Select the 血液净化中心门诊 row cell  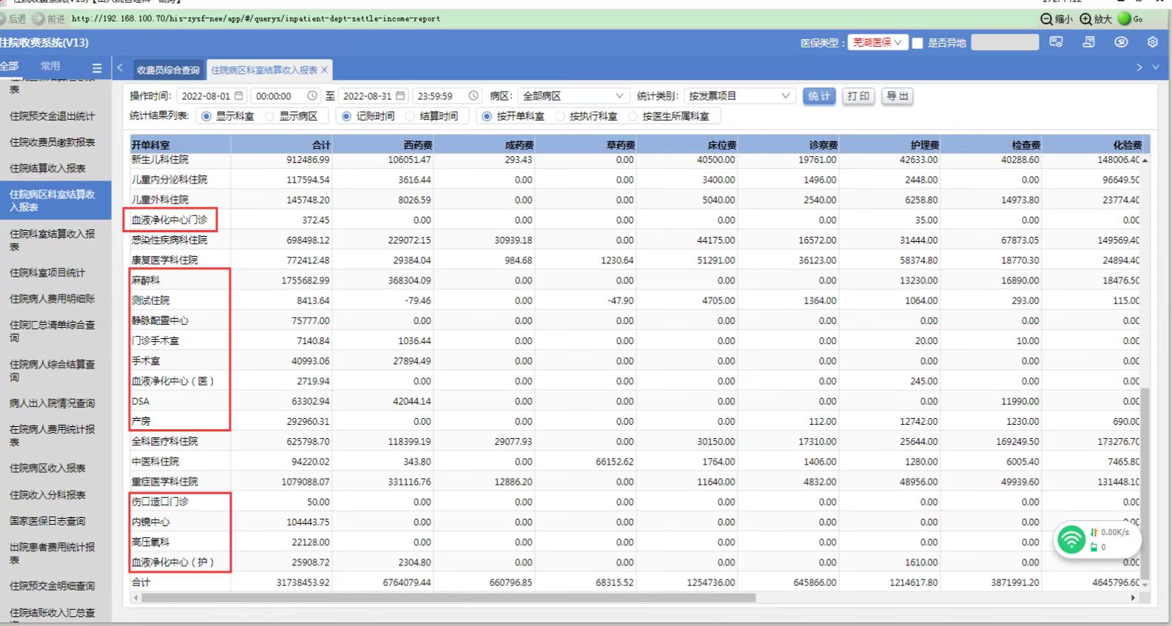(180, 220)
